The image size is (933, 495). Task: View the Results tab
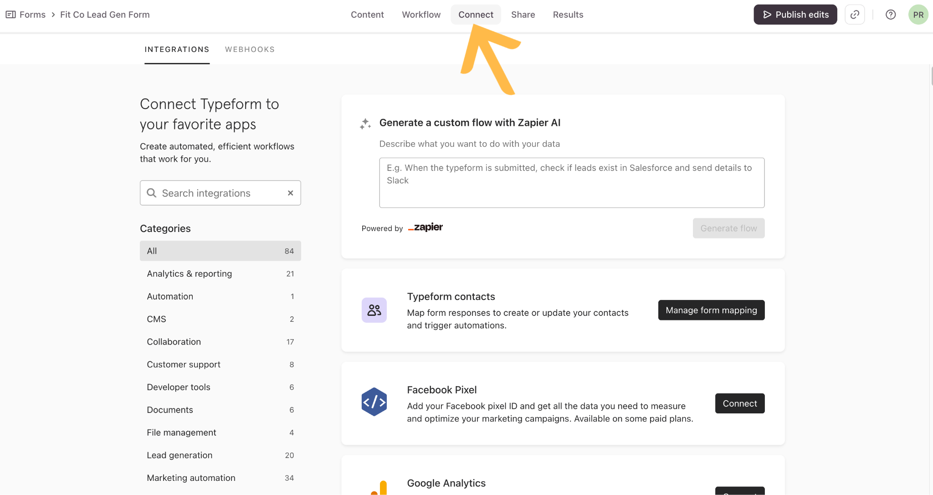point(568,15)
